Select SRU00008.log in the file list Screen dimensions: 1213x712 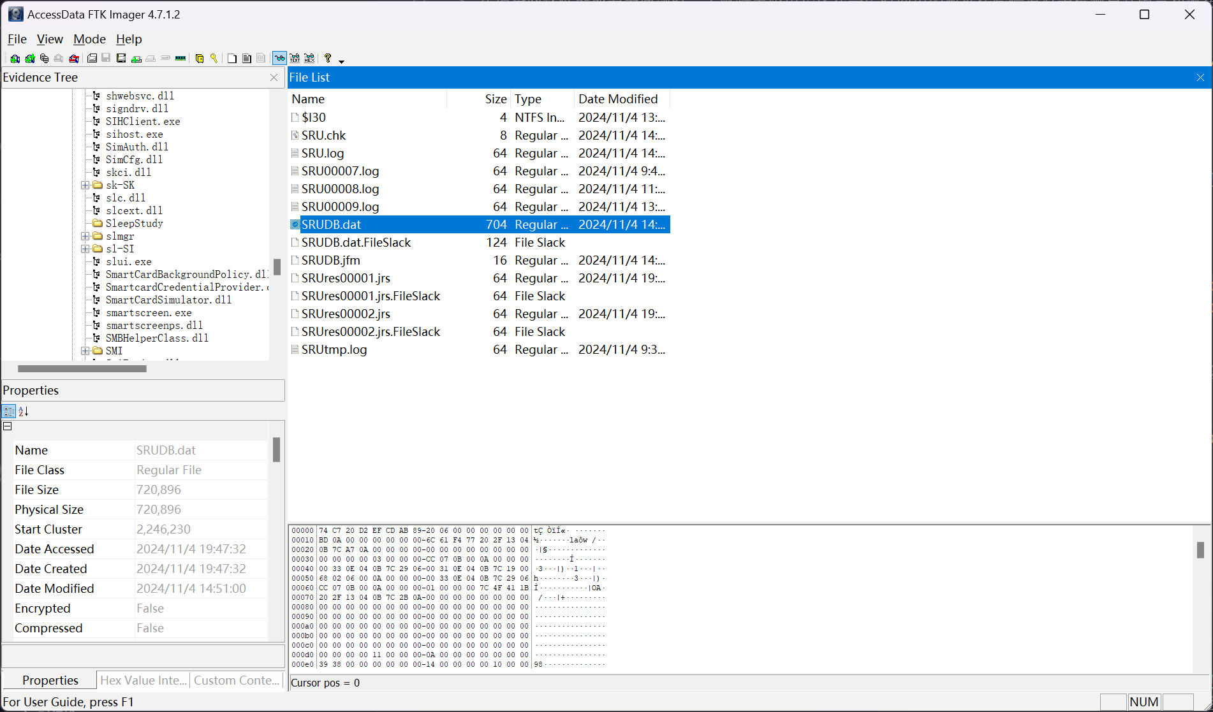pyautogui.click(x=480, y=189)
